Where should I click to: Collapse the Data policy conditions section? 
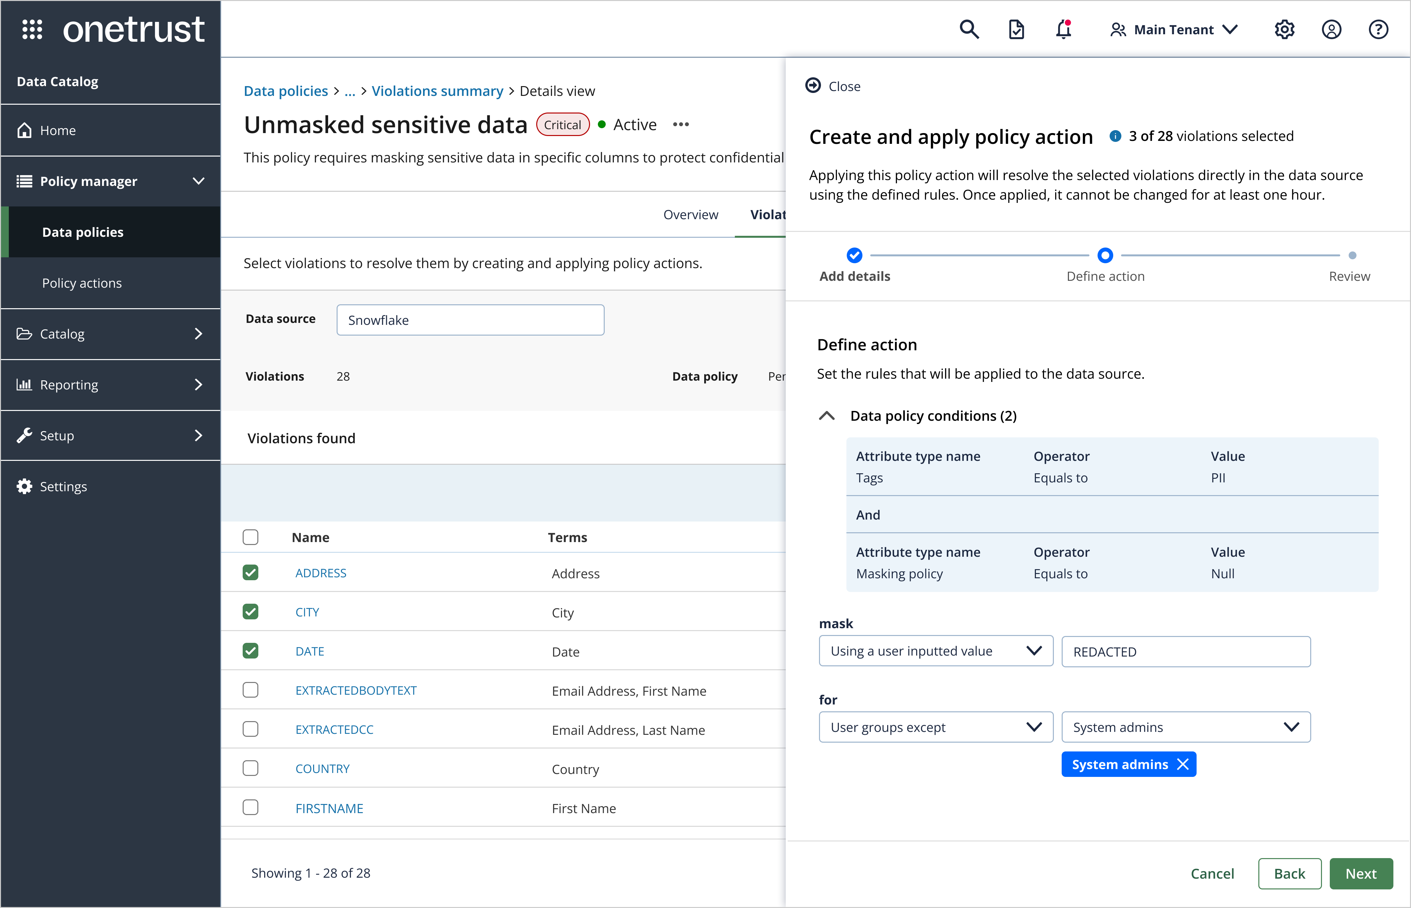[827, 415]
